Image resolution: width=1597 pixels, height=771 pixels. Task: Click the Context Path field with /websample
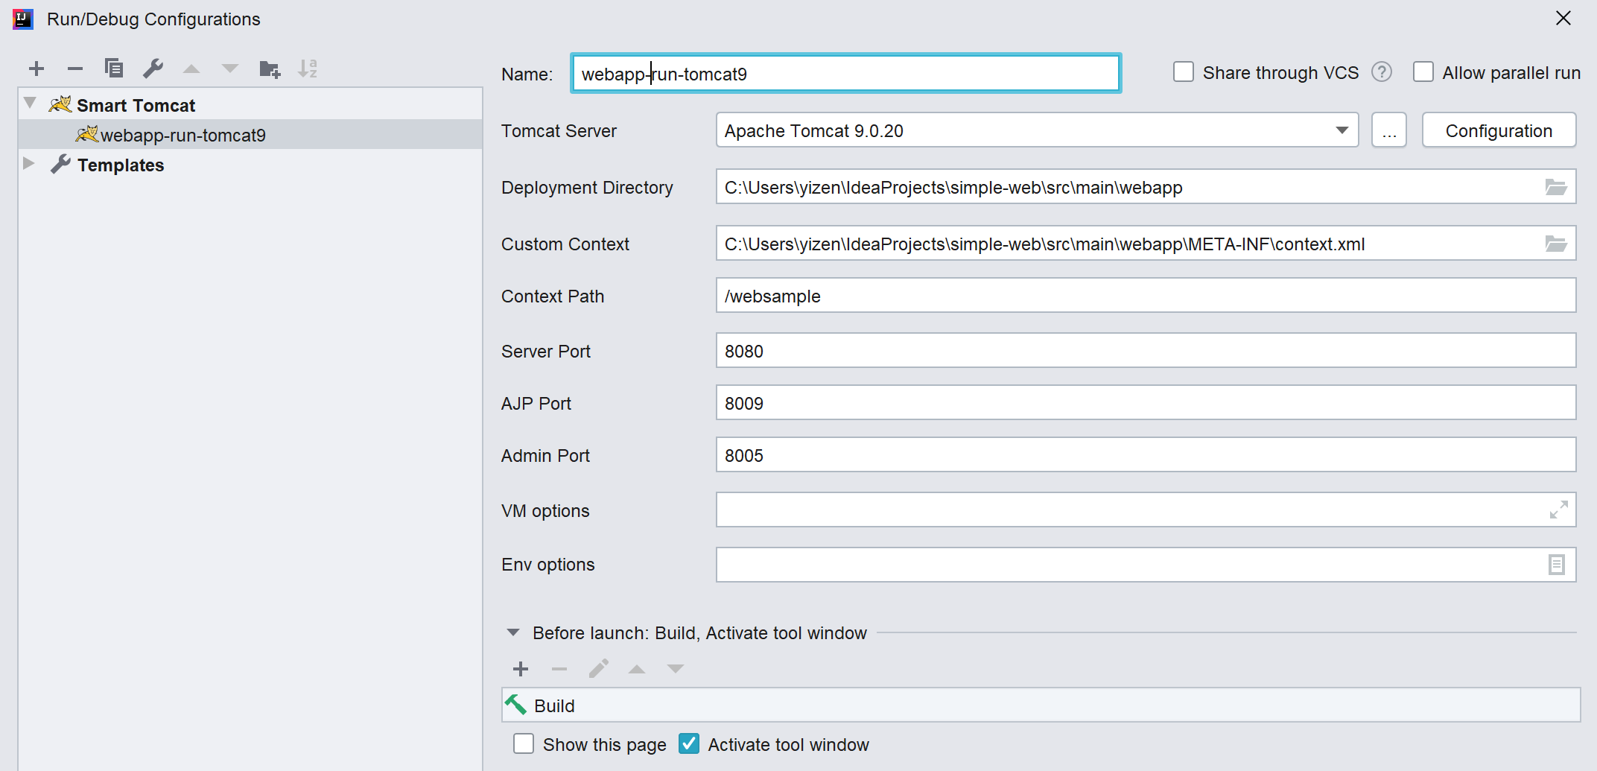1146,296
